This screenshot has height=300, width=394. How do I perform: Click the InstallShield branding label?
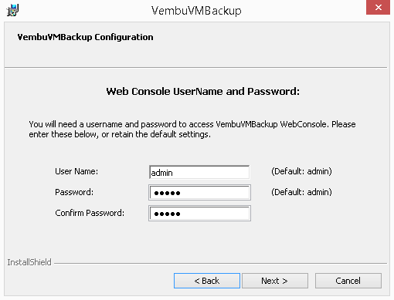pyautogui.click(x=29, y=262)
